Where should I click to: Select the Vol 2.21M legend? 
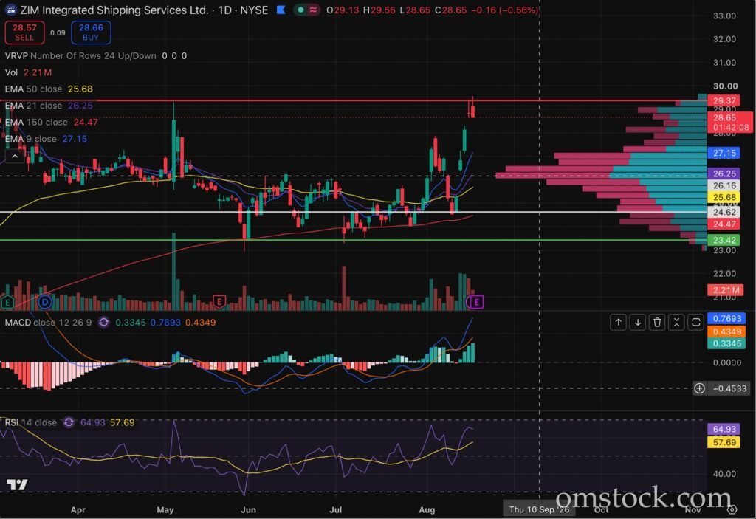[x=28, y=72]
